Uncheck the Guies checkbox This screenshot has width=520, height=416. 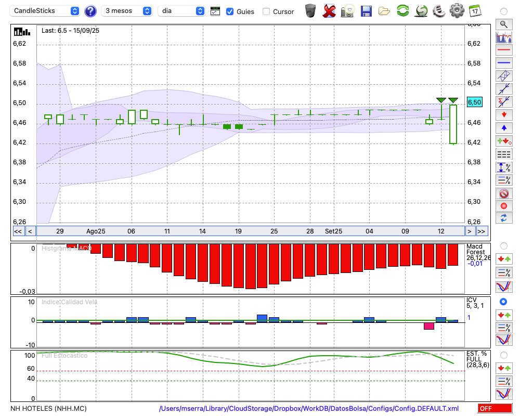point(230,11)
